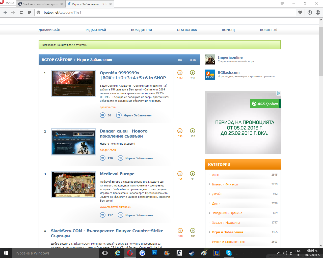Select the Заведения и Хранене category
Screen dimensions: 323x258
coord(227,213)
